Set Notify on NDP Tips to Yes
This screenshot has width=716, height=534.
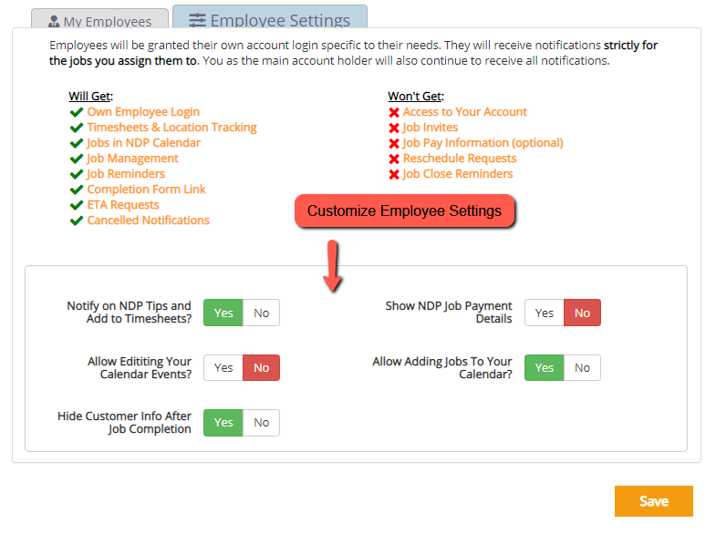pos(223,313)
